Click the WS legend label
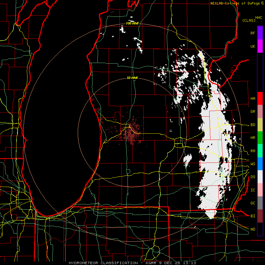The width and height of the screenshot is (265, 265). click(x=253, y=164)
